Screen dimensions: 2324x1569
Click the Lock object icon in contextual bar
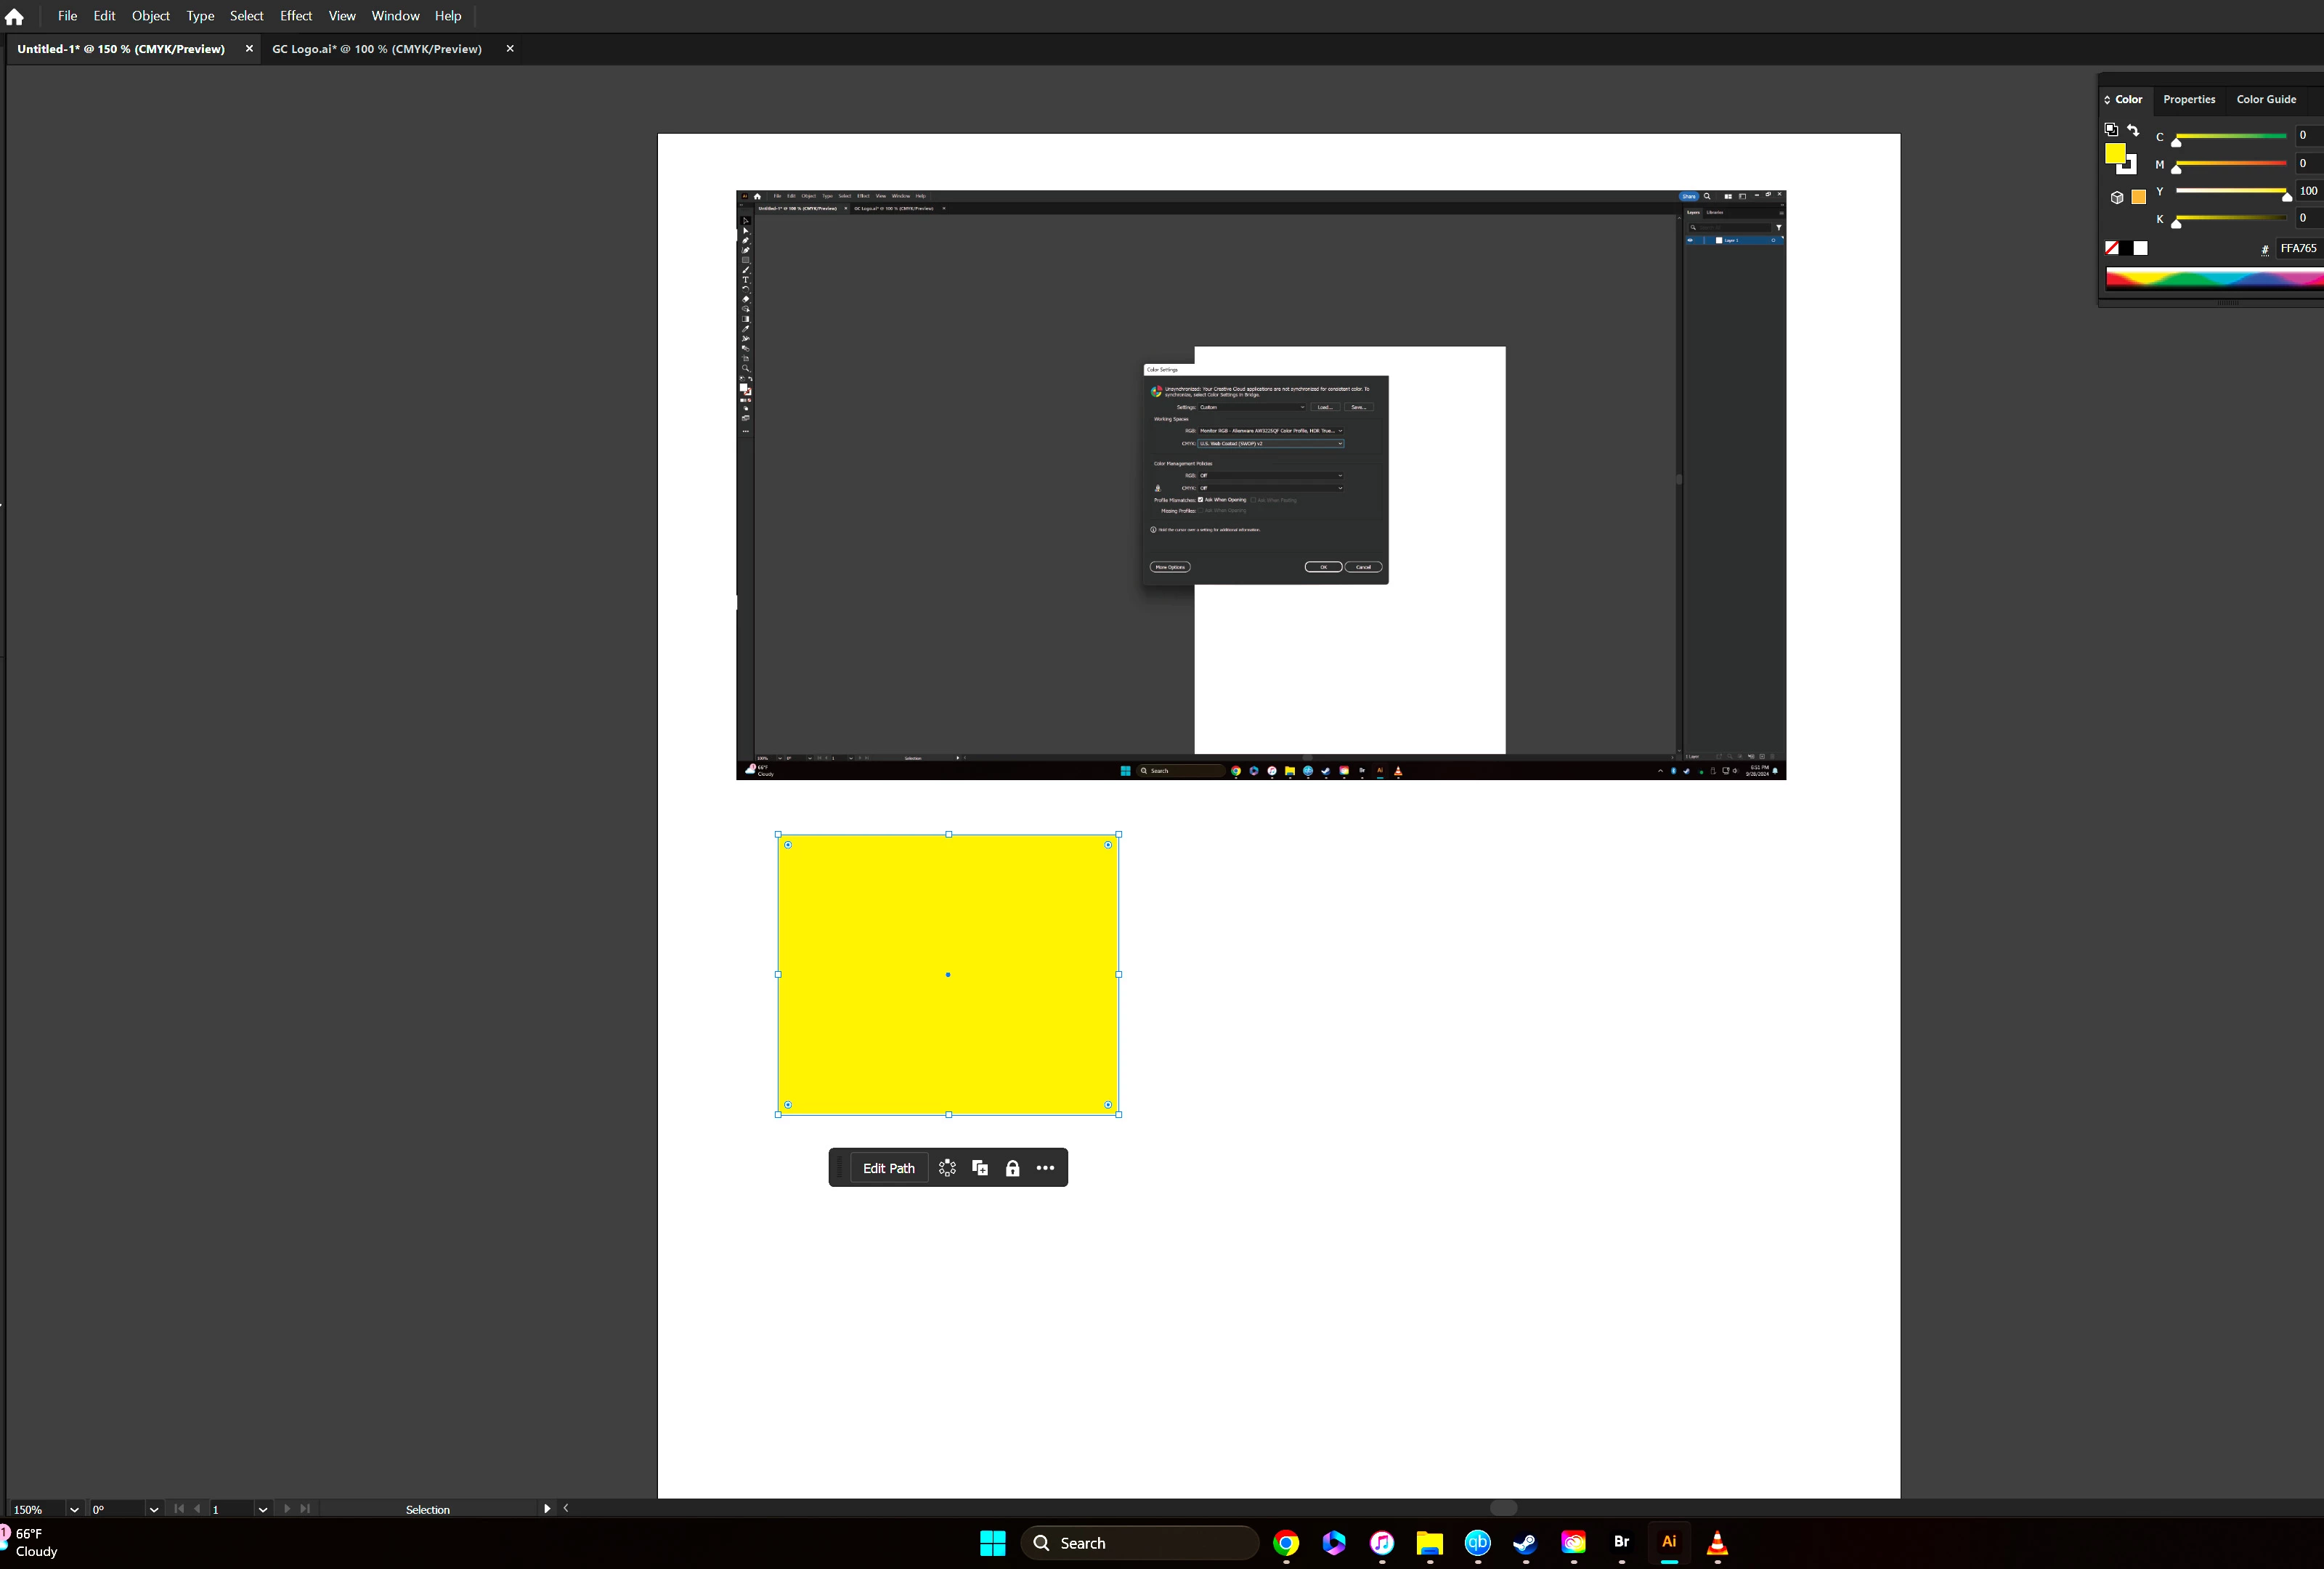pyautogui.click(x=1012, y=1168)
